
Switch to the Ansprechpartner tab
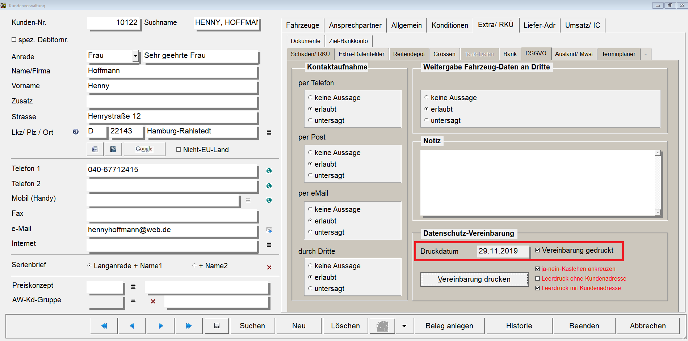coord(355,25)
